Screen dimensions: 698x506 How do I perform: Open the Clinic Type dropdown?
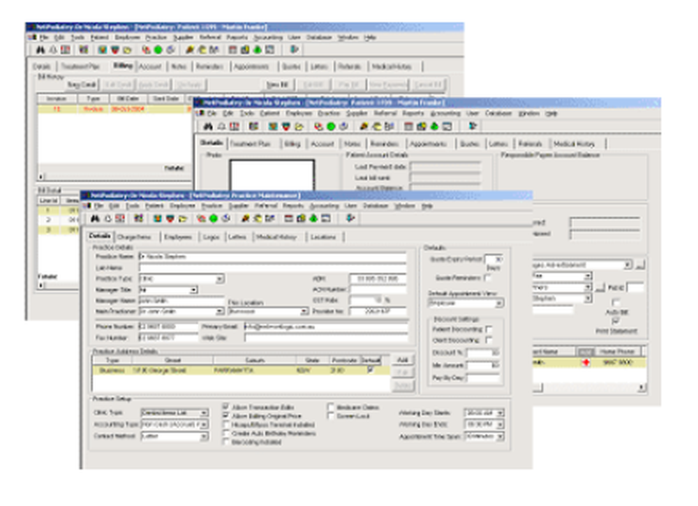(204, 412)
